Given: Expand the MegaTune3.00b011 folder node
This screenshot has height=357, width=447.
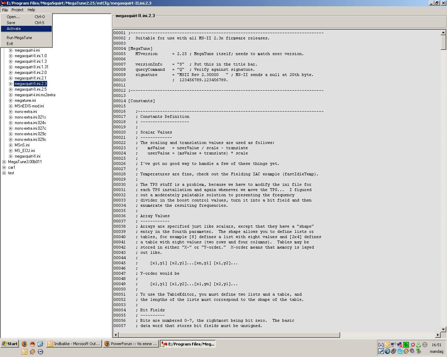Looking at the screenshot, I should tap(4, 162).
